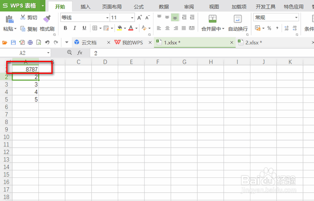Toggle top vertical alignment
The height and width of the screenshot is (201, 314).
pyautogui.click(x=159, y=17)
